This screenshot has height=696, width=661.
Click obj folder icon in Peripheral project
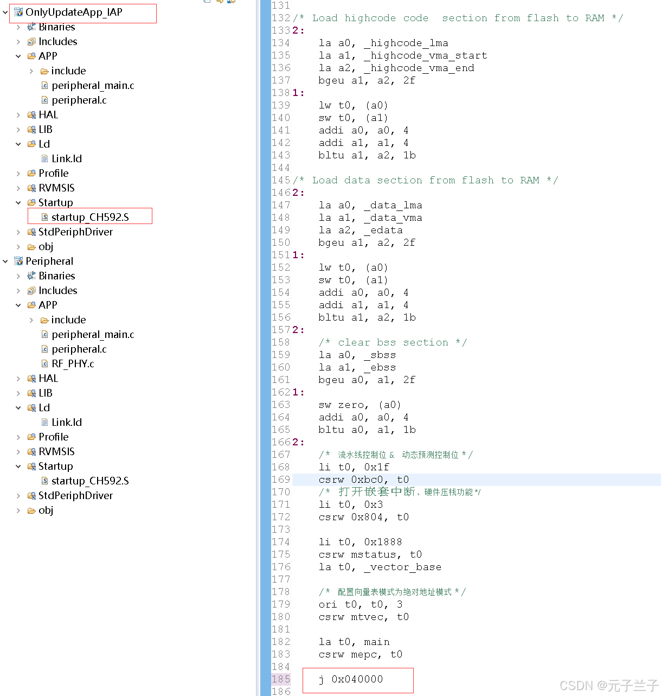point(31,510)
